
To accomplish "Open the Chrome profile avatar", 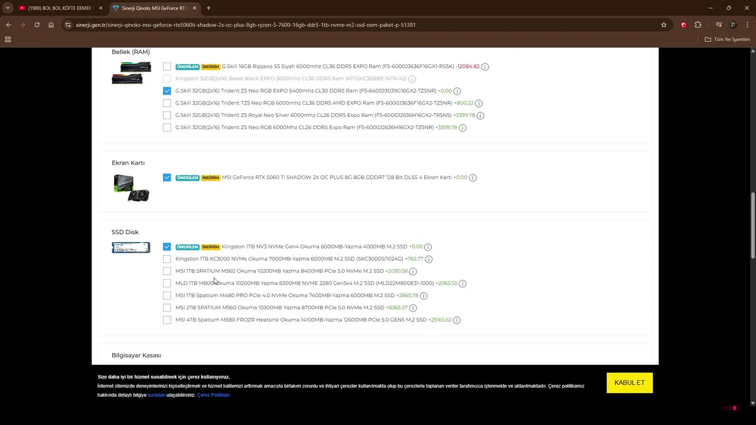I will pyautogui.click(x=733, y=25).
